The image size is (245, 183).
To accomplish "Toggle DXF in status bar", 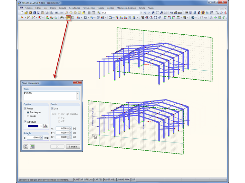I will 133,179.
